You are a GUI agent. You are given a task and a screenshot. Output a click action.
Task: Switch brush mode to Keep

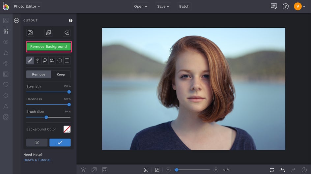[61, 74]
